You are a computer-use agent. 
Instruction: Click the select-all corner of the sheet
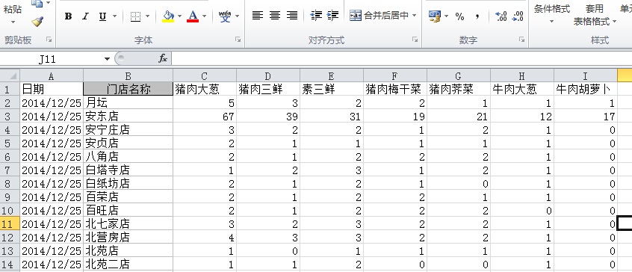[10, 75]
